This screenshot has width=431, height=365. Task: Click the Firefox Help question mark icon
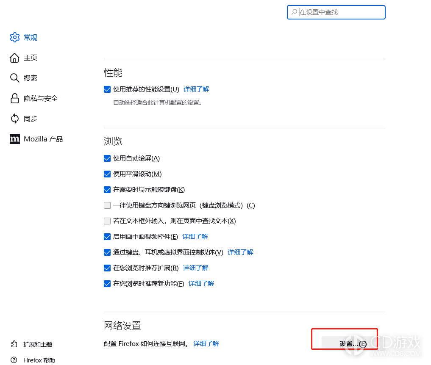15,360
